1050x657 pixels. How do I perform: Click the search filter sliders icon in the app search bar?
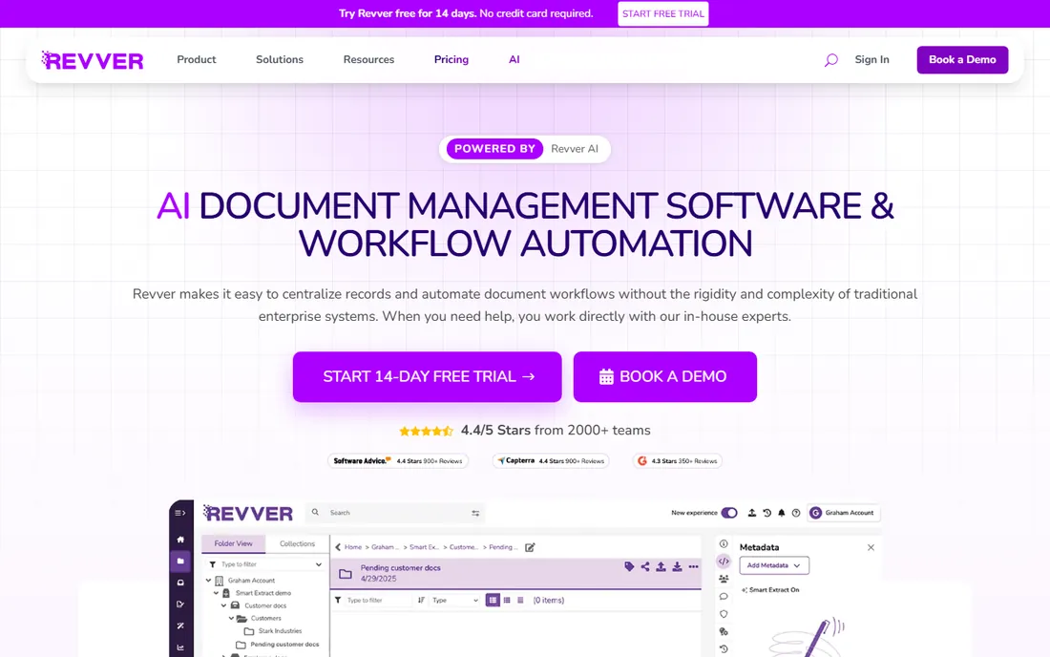(475, 513)
